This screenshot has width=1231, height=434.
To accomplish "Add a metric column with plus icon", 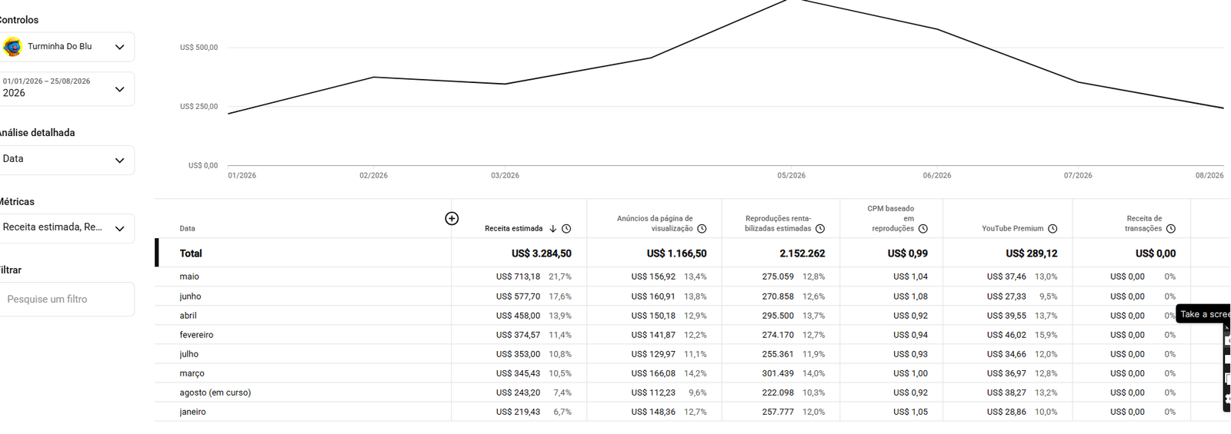I will tap(452, 219).
